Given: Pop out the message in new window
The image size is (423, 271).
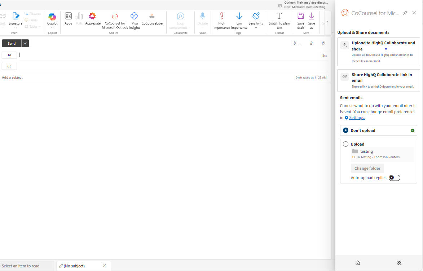Looking at the screenshot, I should 323,43.
